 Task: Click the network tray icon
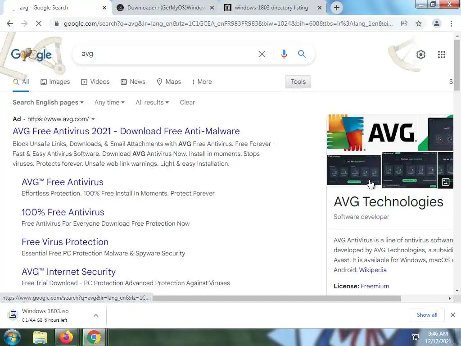[x=416, y=337]
